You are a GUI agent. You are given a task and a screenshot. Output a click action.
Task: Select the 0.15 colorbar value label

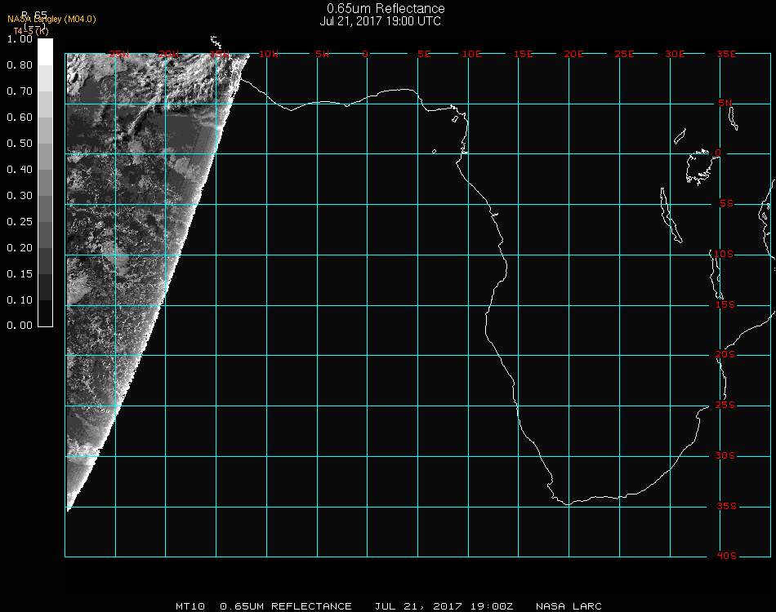20,274
